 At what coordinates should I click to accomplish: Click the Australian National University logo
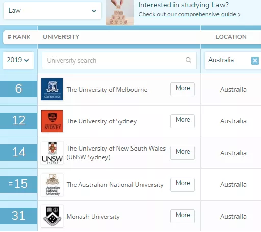point(52,184)
